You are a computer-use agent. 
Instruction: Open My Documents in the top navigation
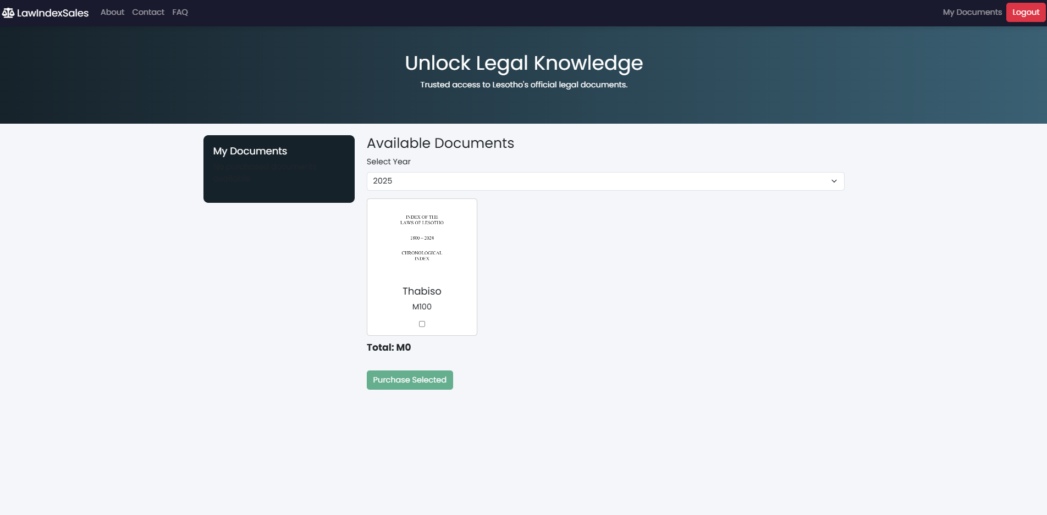tap(972, 12)
